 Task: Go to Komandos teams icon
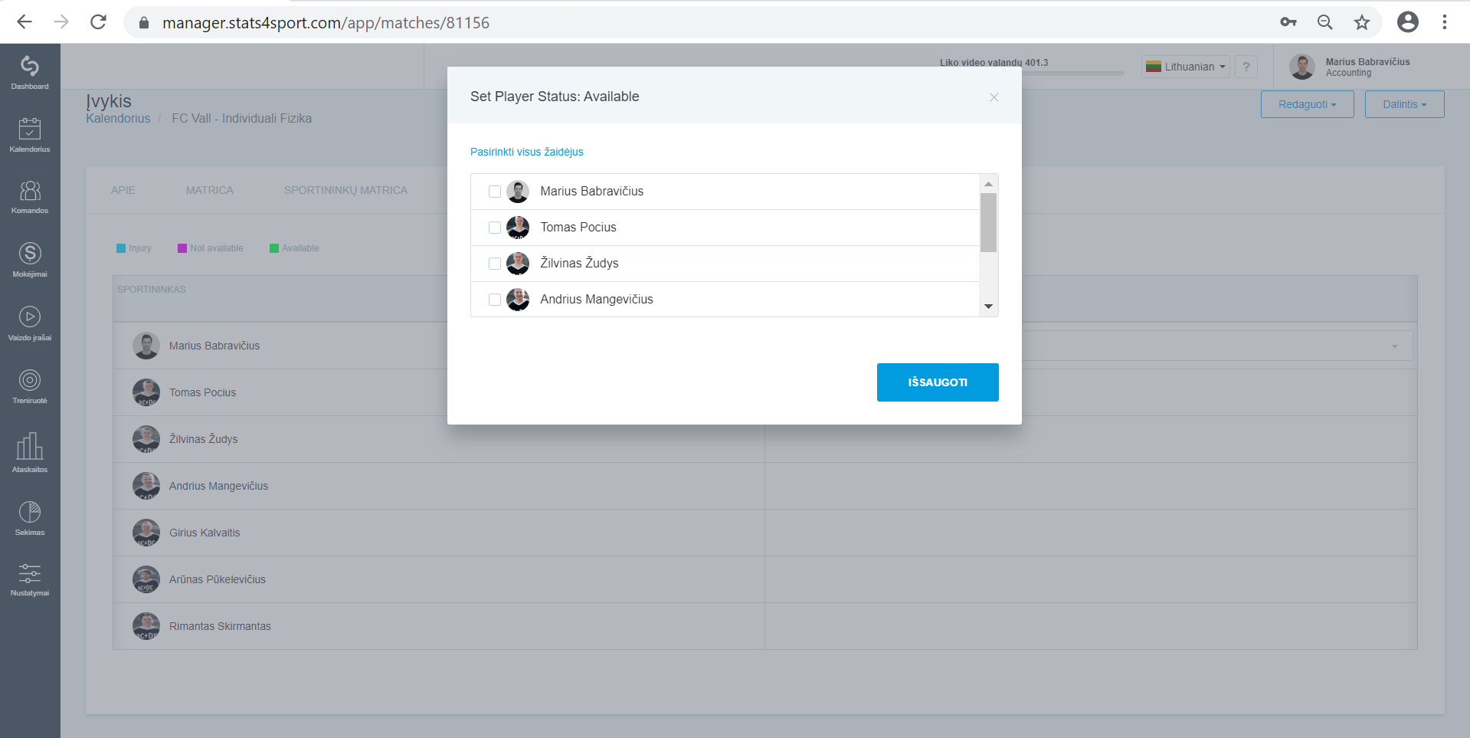[30, 191]
